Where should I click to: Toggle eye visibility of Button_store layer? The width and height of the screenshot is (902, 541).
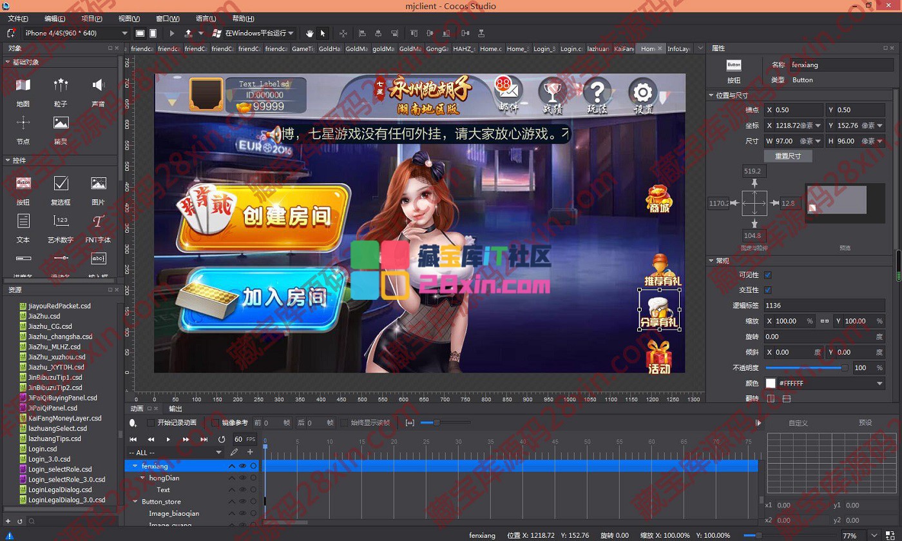point(243,502)
